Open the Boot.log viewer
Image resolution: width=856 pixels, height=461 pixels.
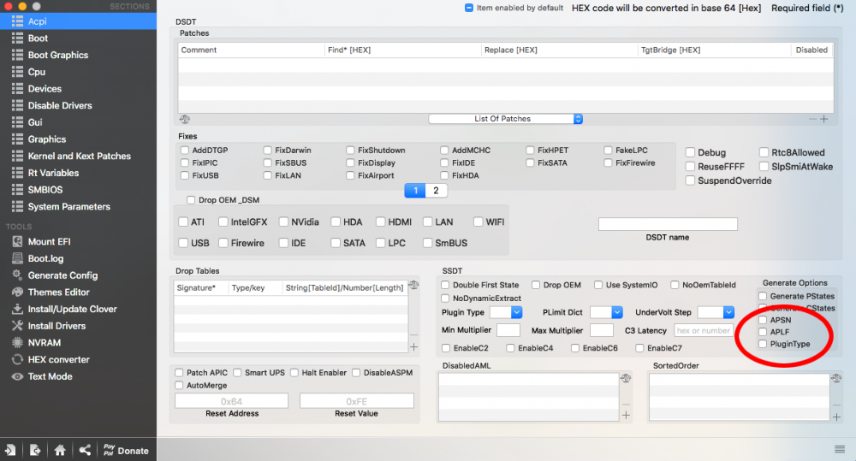coord(45,258)
